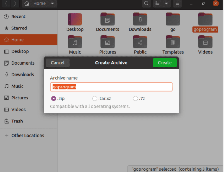The height and width of the screenshot is (172, 224).
Task: Select the .tar.xz archive format
Action: 95,98
